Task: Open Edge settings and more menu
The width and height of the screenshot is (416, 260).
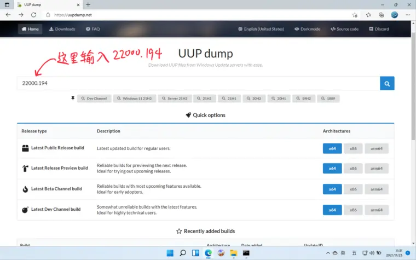Action: (x=408, y=15)
